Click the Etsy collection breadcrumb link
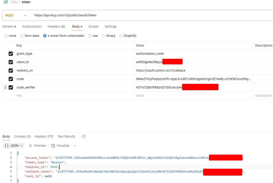Viewport: 273px width, 183px height. (14, 2)
